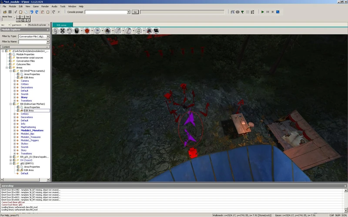Click the pickaxe tool in area toolbar
Screen dimensions: 348x217
point(128,31)
